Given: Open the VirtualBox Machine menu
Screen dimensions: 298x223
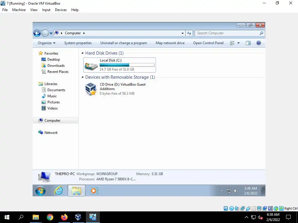Looking at the screenshot, I should tap(19, 10).
